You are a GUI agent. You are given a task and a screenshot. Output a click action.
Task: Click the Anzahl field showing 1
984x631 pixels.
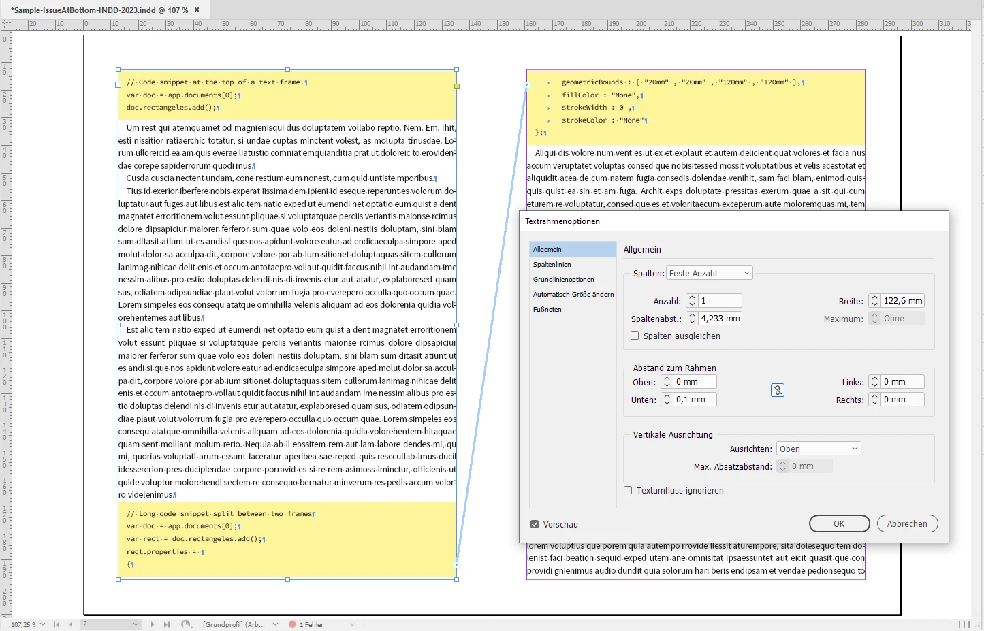coord(720,301)
